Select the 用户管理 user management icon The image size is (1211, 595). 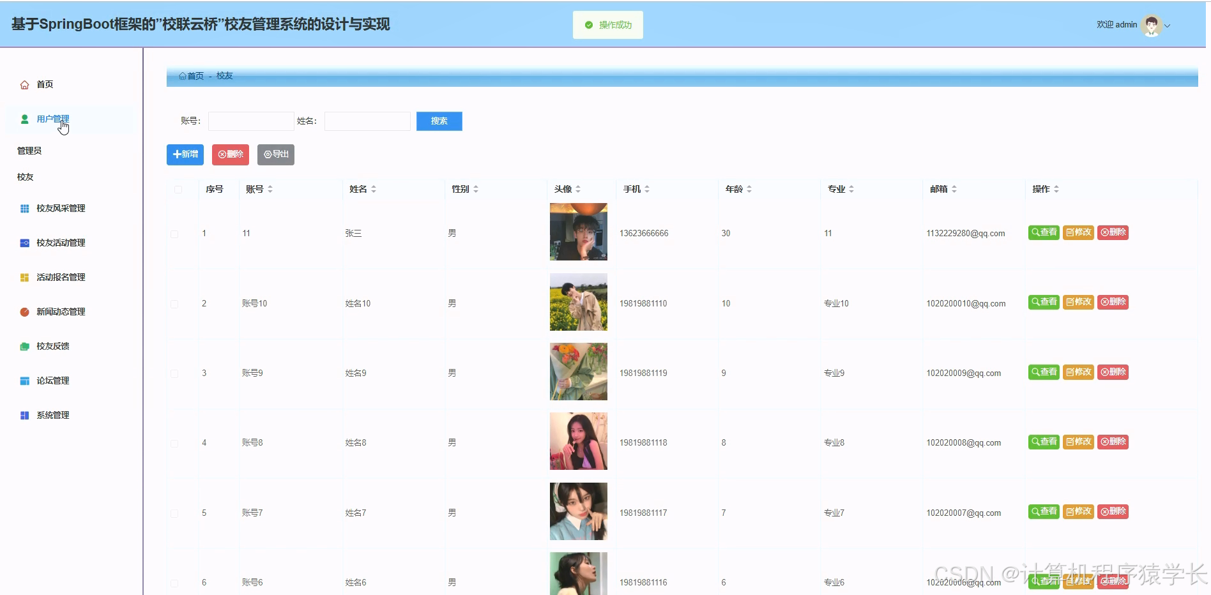[24, 119]
